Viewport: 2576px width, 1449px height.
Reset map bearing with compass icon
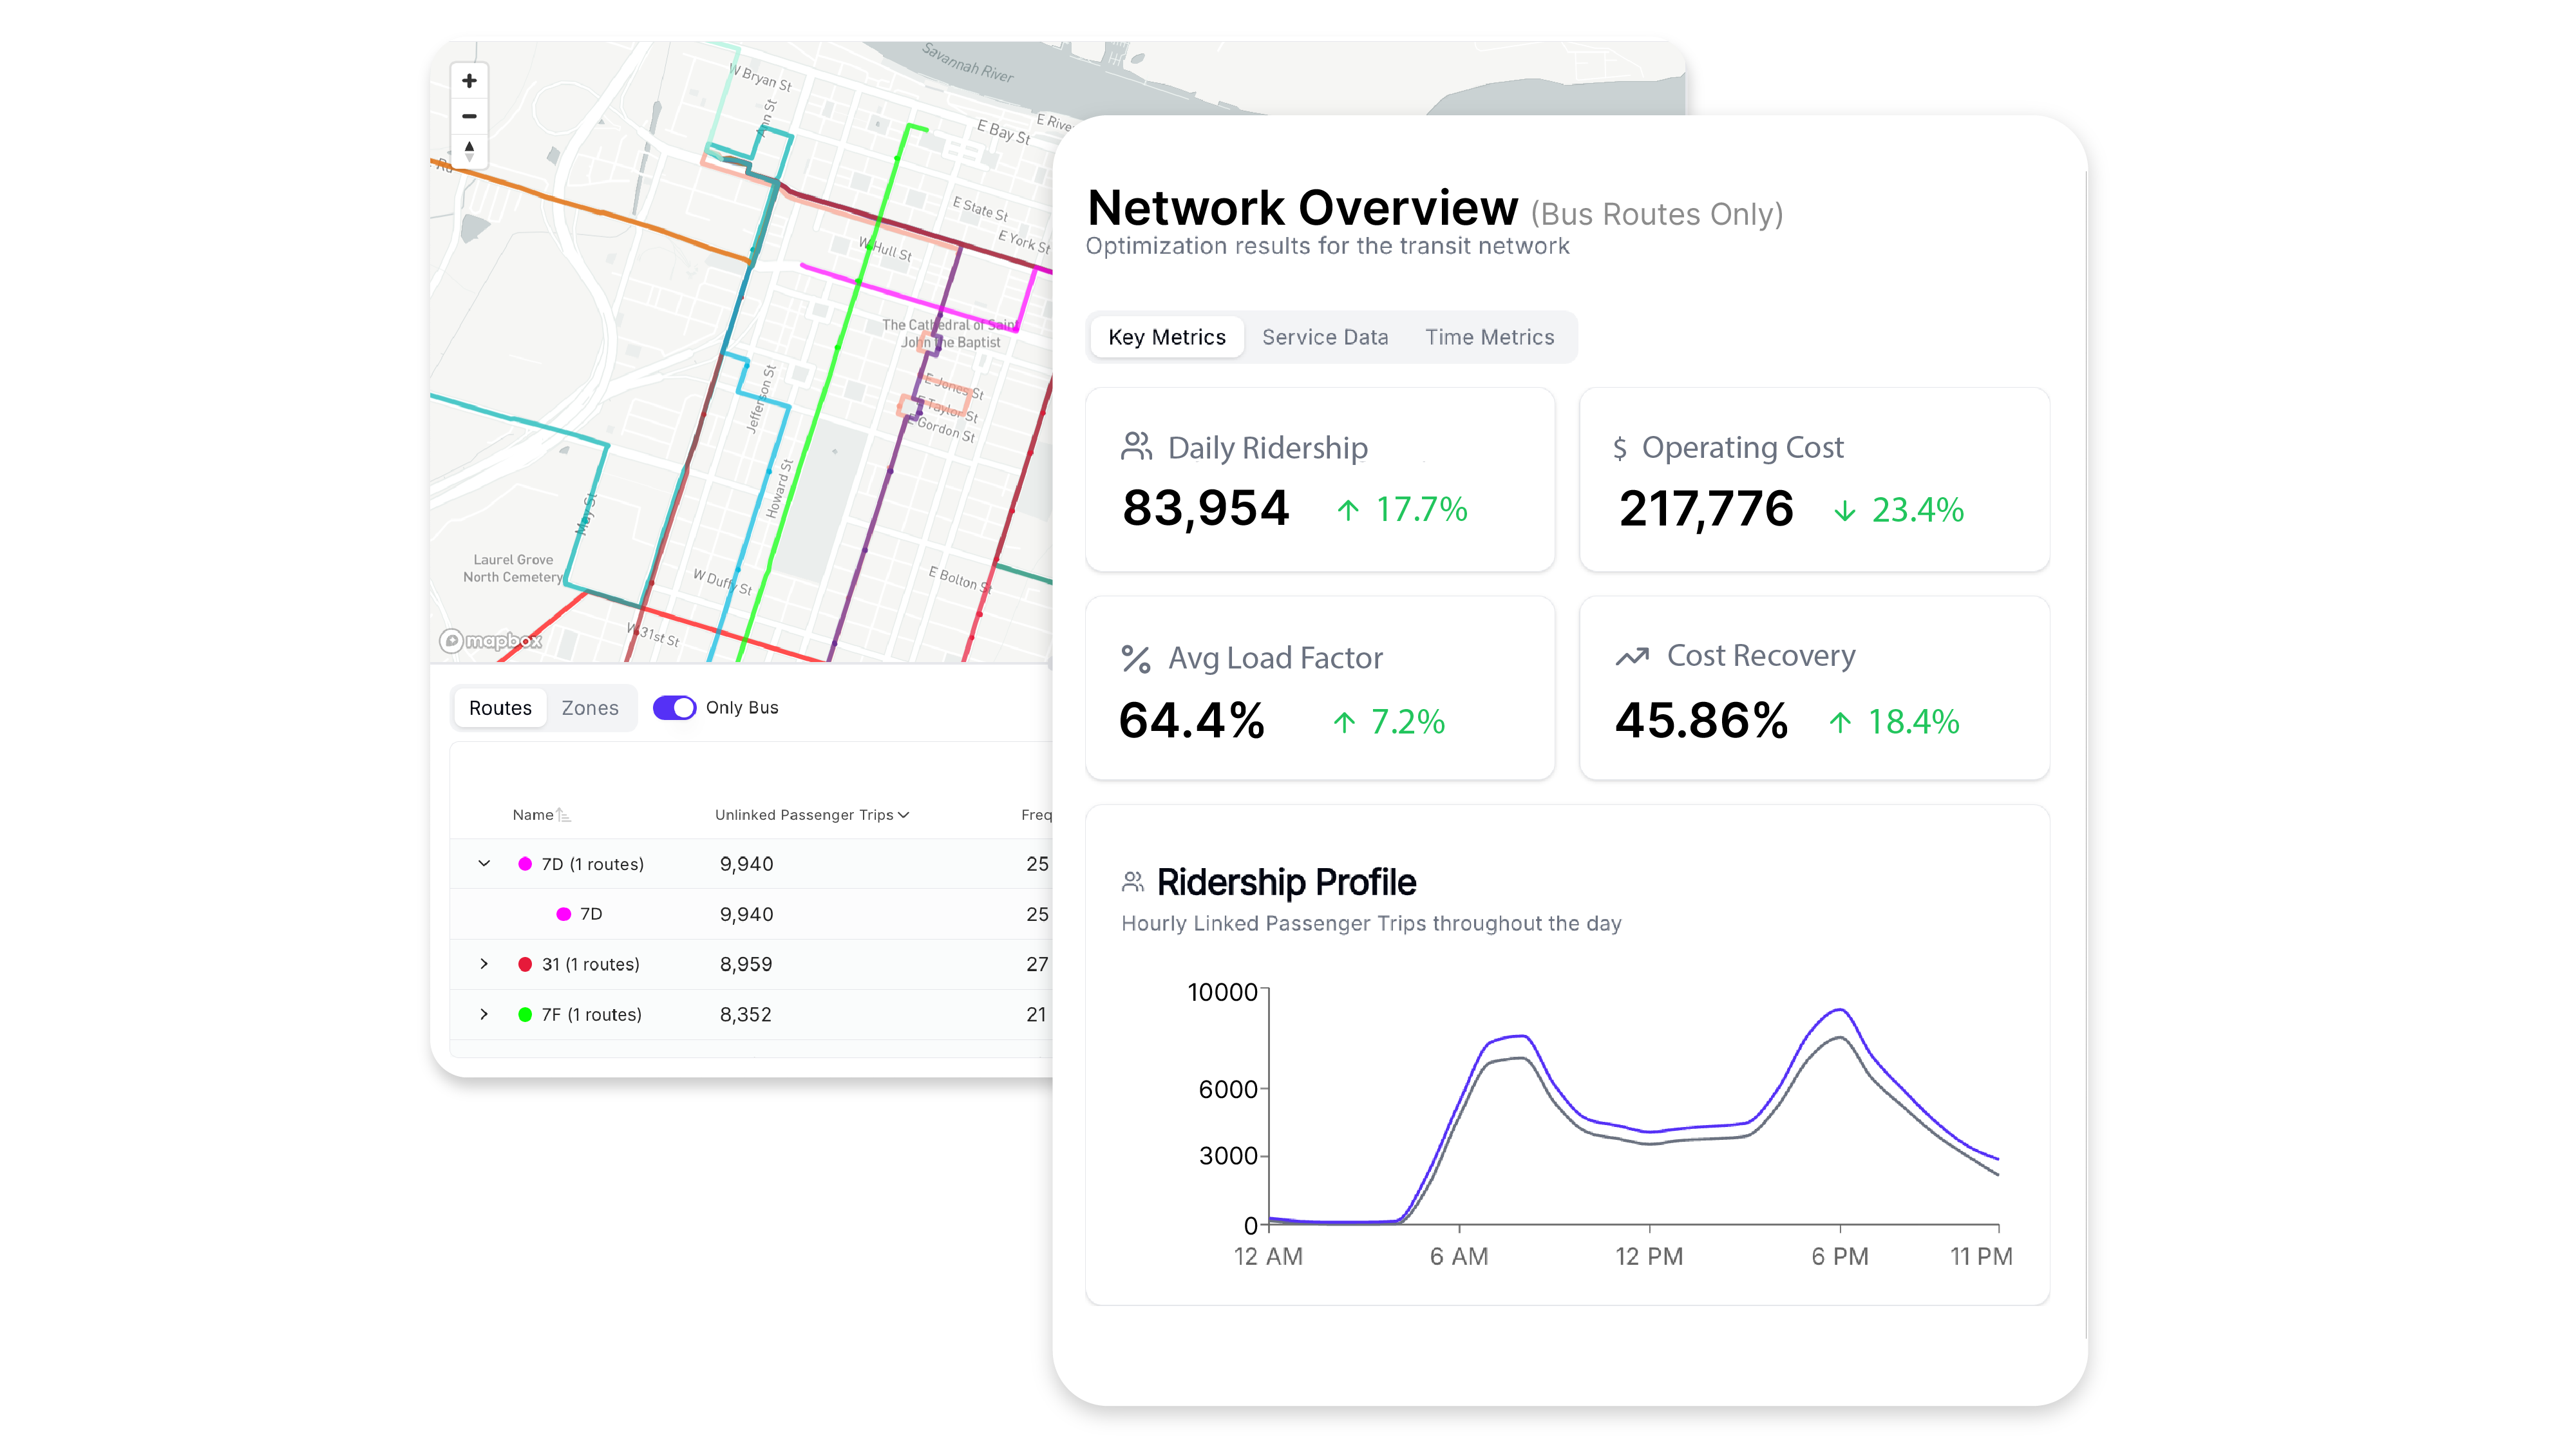coord(469,151)
